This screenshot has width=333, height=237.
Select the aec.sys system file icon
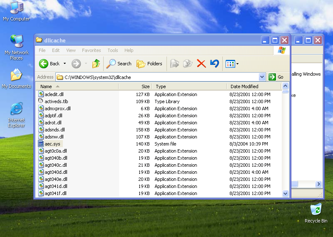click(41, 143)
